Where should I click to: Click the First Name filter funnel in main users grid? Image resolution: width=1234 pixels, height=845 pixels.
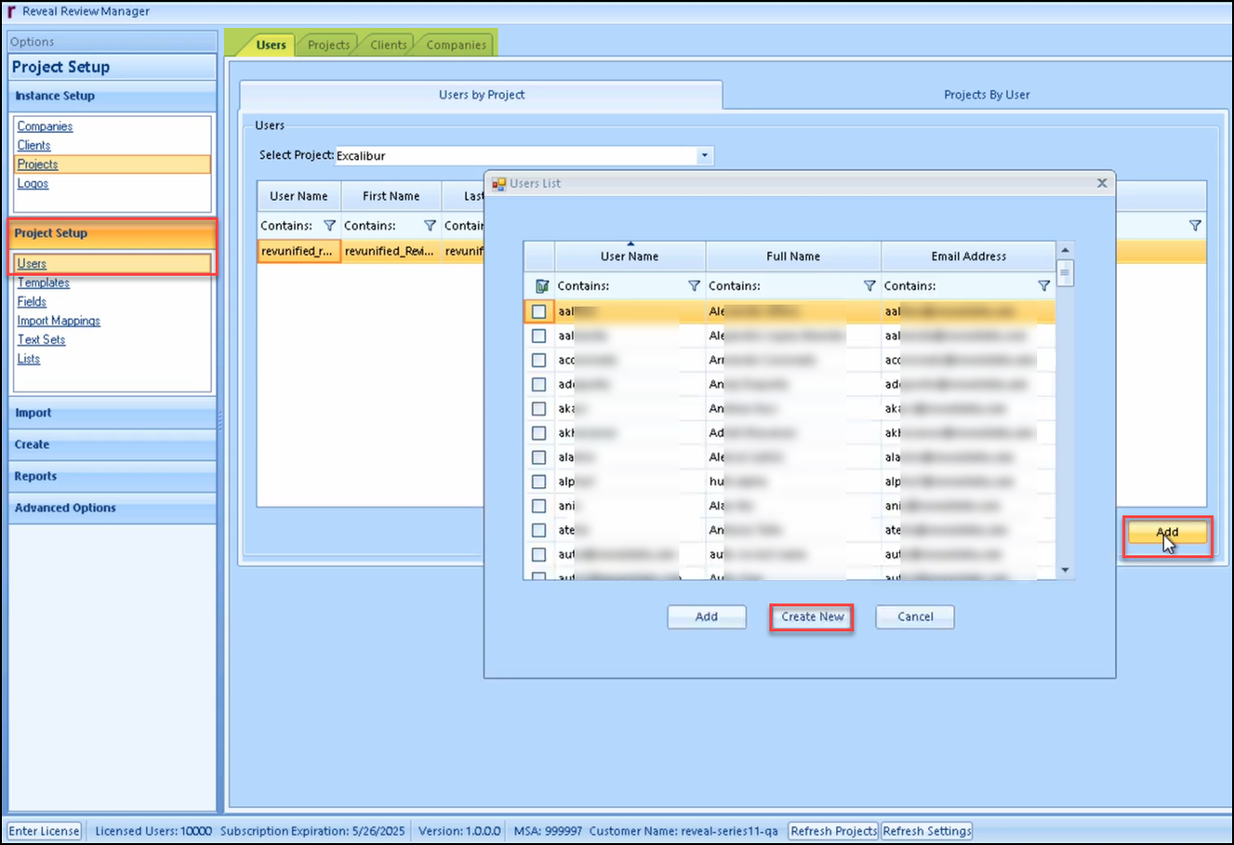click(430, 225)
